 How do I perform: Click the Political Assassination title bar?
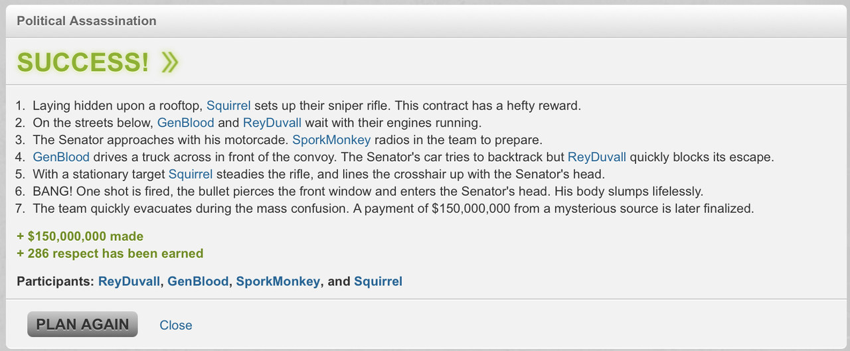[x=425, y=21]
